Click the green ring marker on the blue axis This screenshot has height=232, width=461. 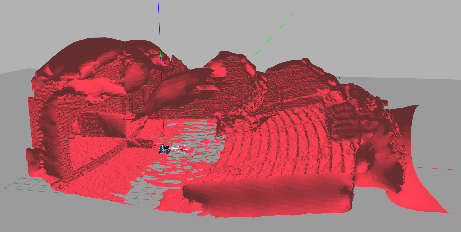160,52
